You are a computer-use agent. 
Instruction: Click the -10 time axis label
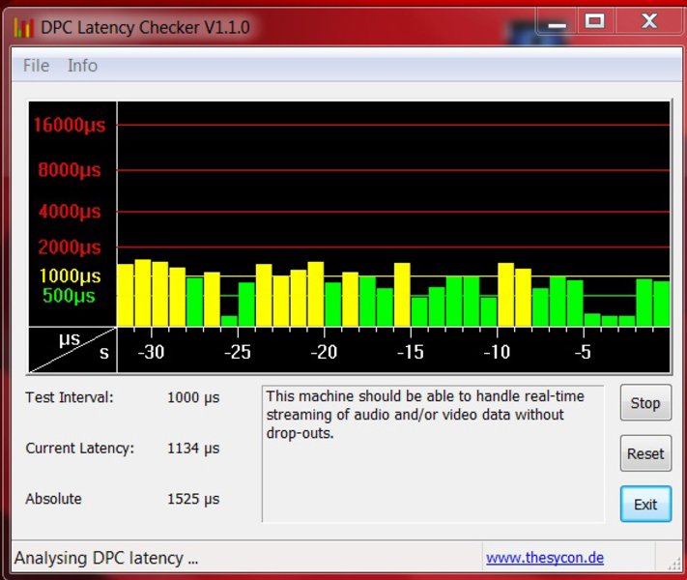(x=497, y=352)
